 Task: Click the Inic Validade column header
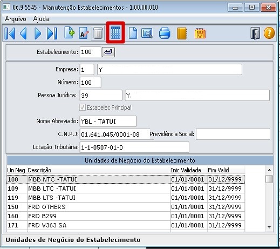pyautogui.click(x=186, y=170)
